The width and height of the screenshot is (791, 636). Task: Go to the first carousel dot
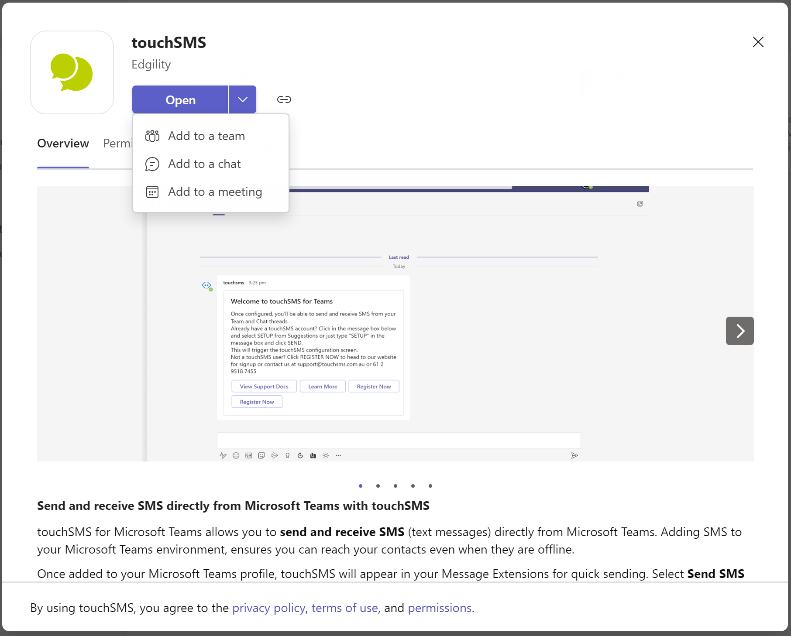361,486
